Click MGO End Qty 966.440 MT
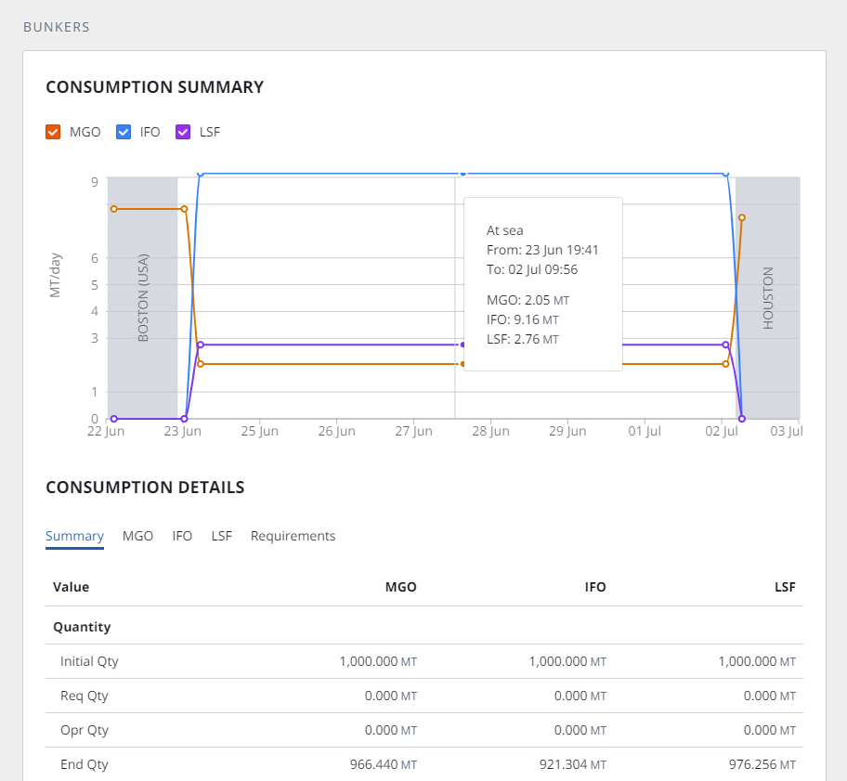Image resolution: width=847 pixels, height=781 pixels. pyautogui.click(x=384, y=764)
